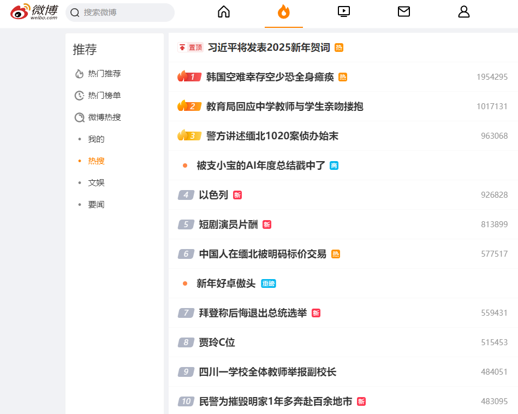The image size is (518, 414).
Task: Click 新 badge next to 短剧演员片酬
Action: coord(267,224)
